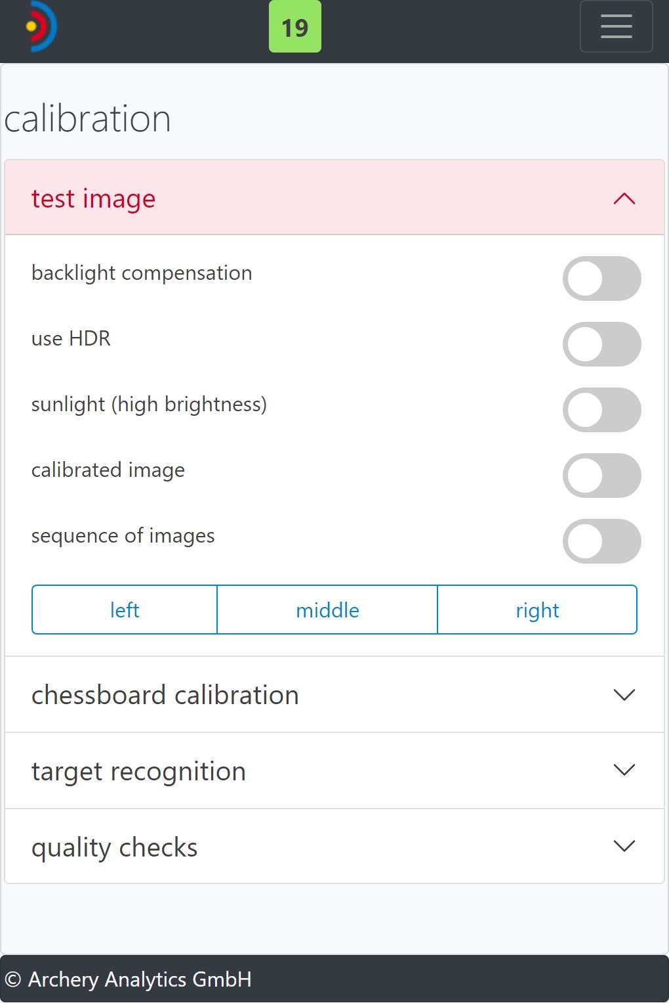This screenshot has height=1003, width=669.
Task: Enable the calibrated image switch
Action: pos(601,476)
